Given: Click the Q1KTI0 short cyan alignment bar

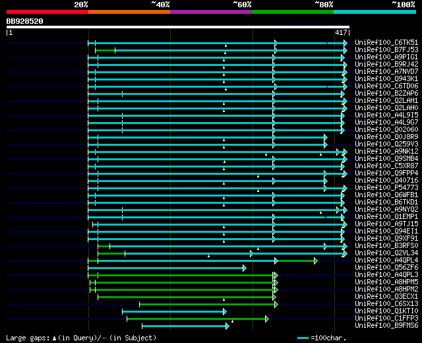Looking at the screenshot, I should click(174, 312).
